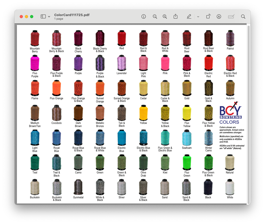Zoom in on the page
The image size is (265, 224).
(x=165, y=16)
